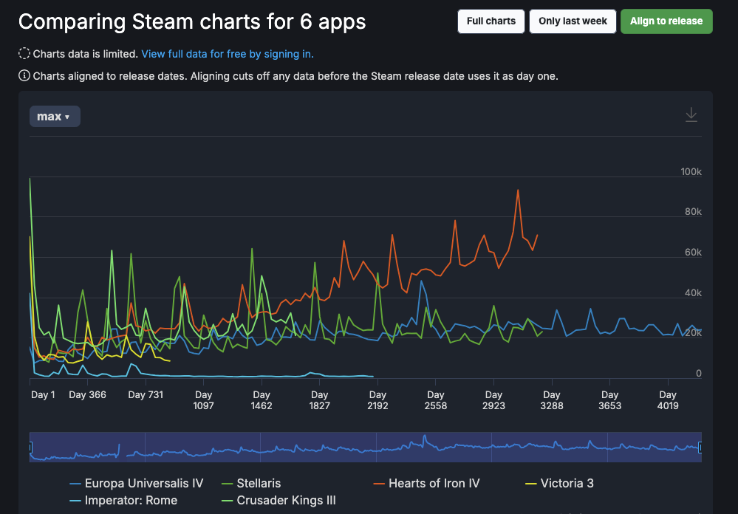The image size is (738, 514).
Task: Click the right handle of range navigator
Action: coord(700,447)
